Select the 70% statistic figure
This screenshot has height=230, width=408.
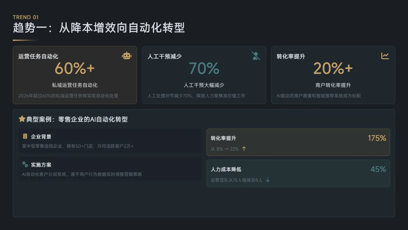pyautogui.click(x=204, y=68)
